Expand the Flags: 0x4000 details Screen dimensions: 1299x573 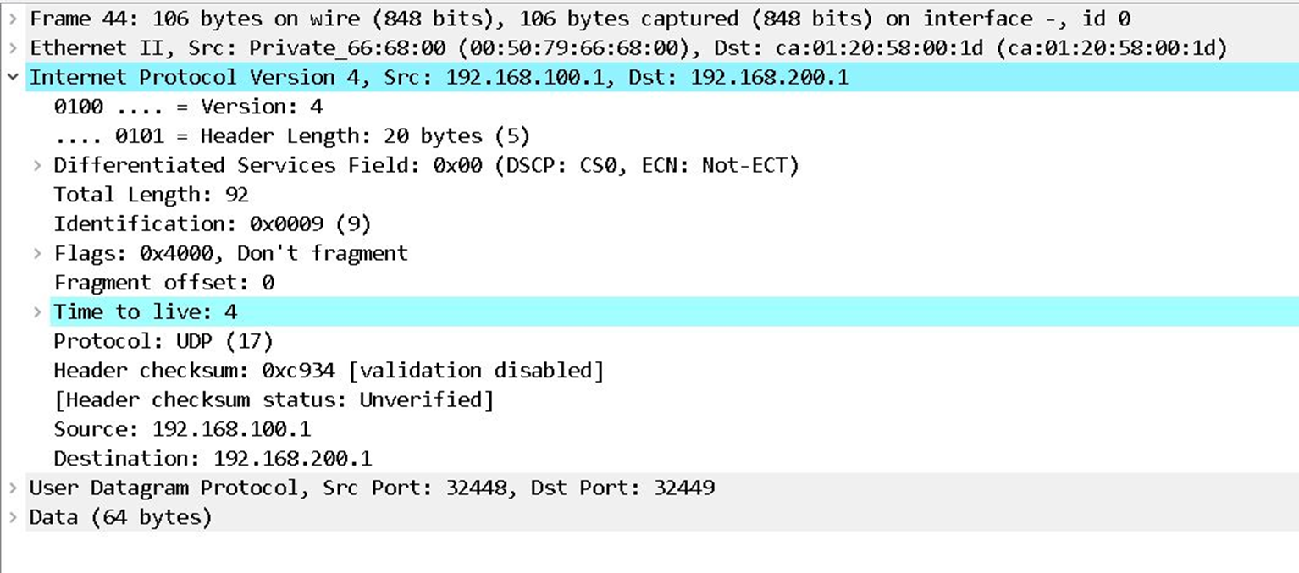(37, 253)
